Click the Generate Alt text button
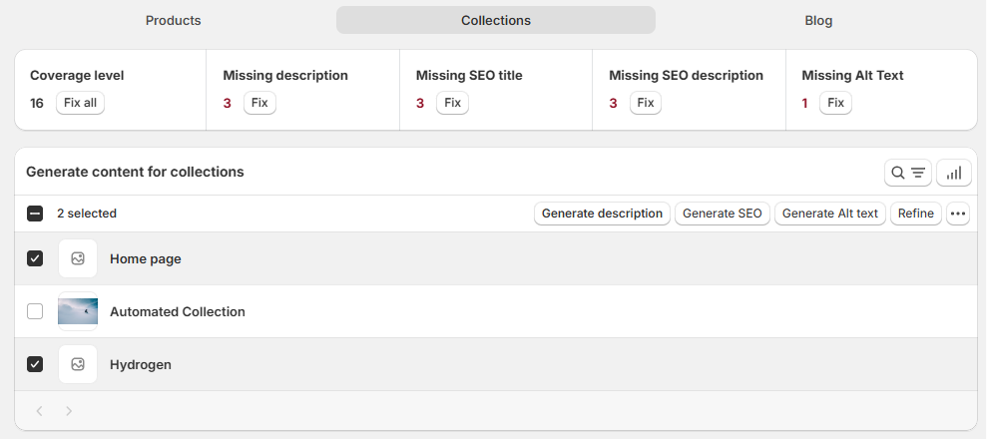 tap(829, 214)
